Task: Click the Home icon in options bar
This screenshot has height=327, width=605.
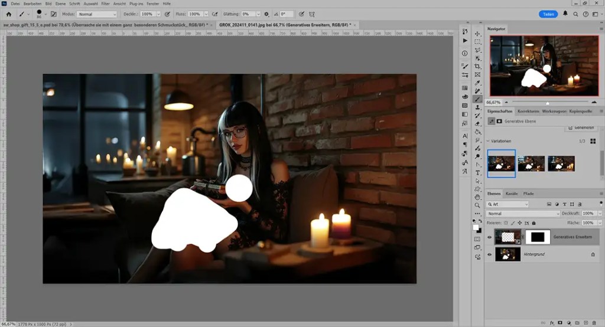Action: coord(8,14)
